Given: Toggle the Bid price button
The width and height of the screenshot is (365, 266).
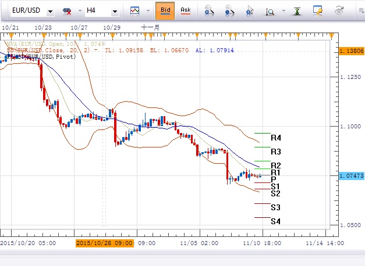Looking at the screenshot, I should 165,10.
